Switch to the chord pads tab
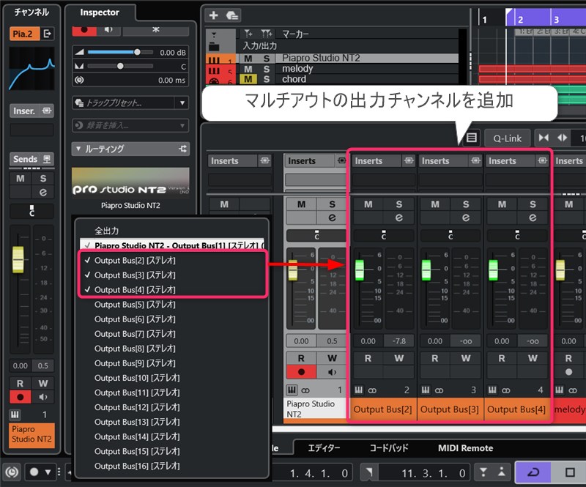The height and width of the screenshot is (487, 586). click(389, 447)
